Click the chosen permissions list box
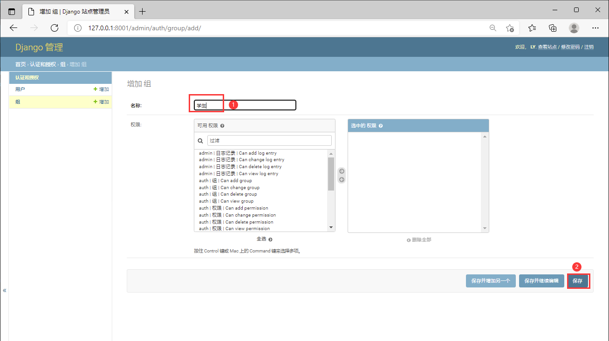Image resolution: width=609 pixels, height=341 pixels. [418, 182]
